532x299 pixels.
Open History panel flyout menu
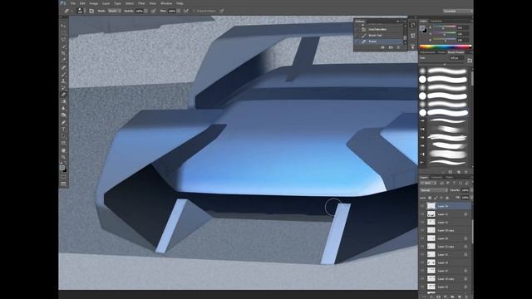click(405, 21)
